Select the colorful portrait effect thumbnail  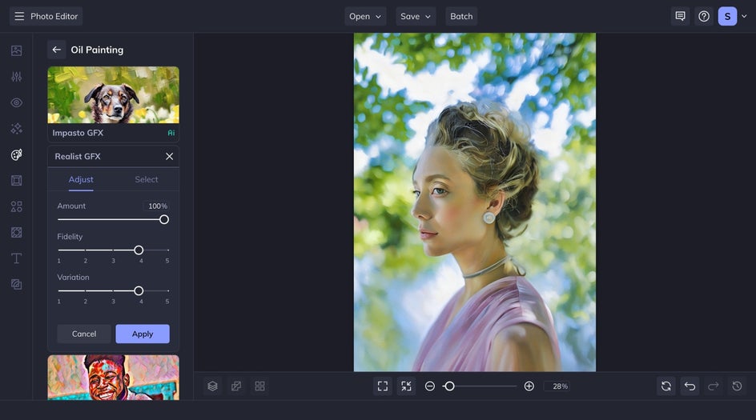point(113,378)
